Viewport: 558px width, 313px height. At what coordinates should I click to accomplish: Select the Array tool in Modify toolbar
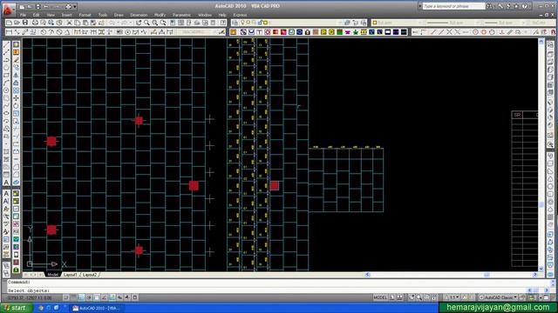click(x=16, y=90)
